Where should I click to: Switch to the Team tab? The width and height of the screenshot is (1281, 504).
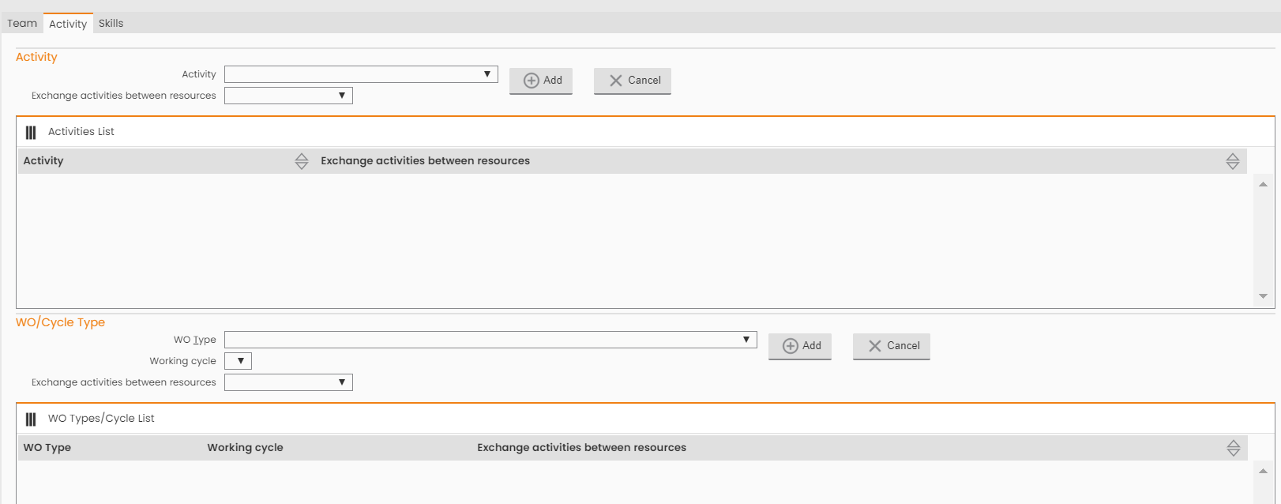22,23
